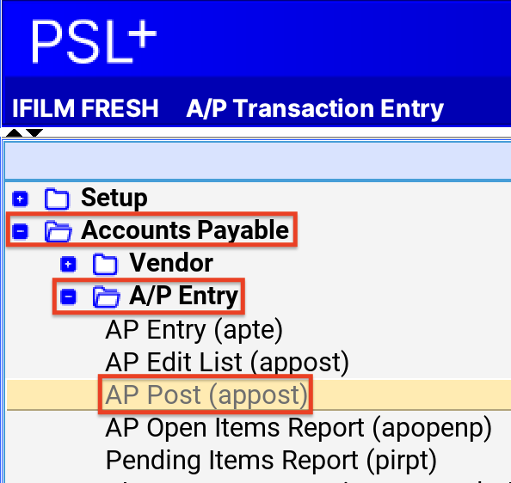Open AP Edit List (appost)
This screenshot has height=483, width=511.
(227, 363)
